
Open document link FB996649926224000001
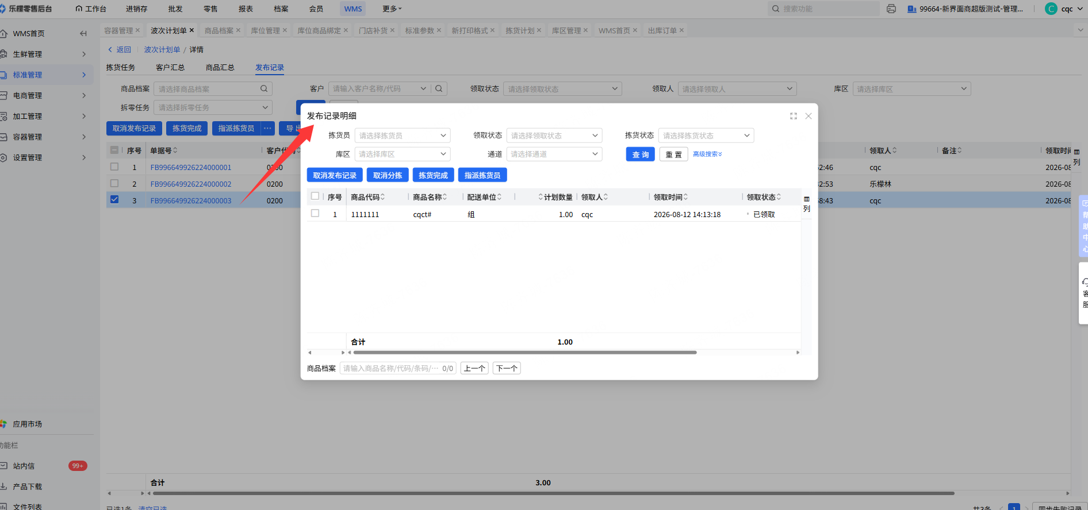(191, 167)
